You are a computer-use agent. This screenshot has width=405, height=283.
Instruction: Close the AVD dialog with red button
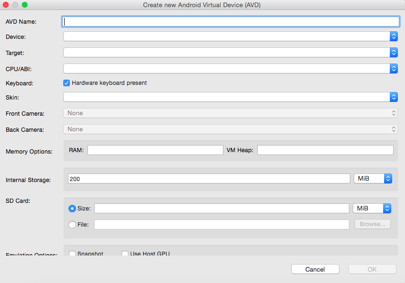coord(6,5)
